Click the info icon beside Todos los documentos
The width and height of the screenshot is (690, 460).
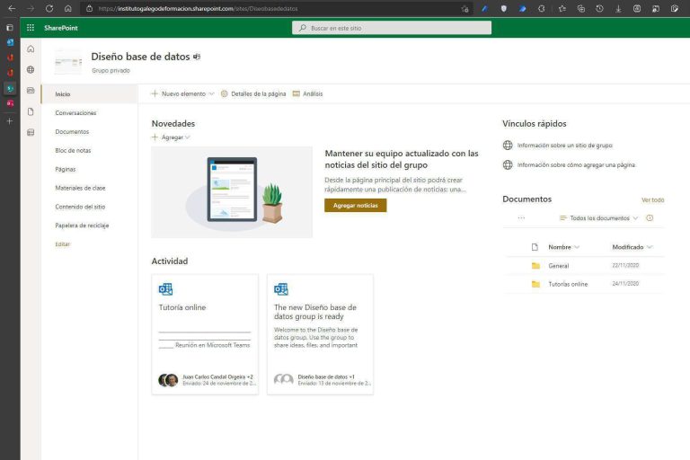pos(650,217)
